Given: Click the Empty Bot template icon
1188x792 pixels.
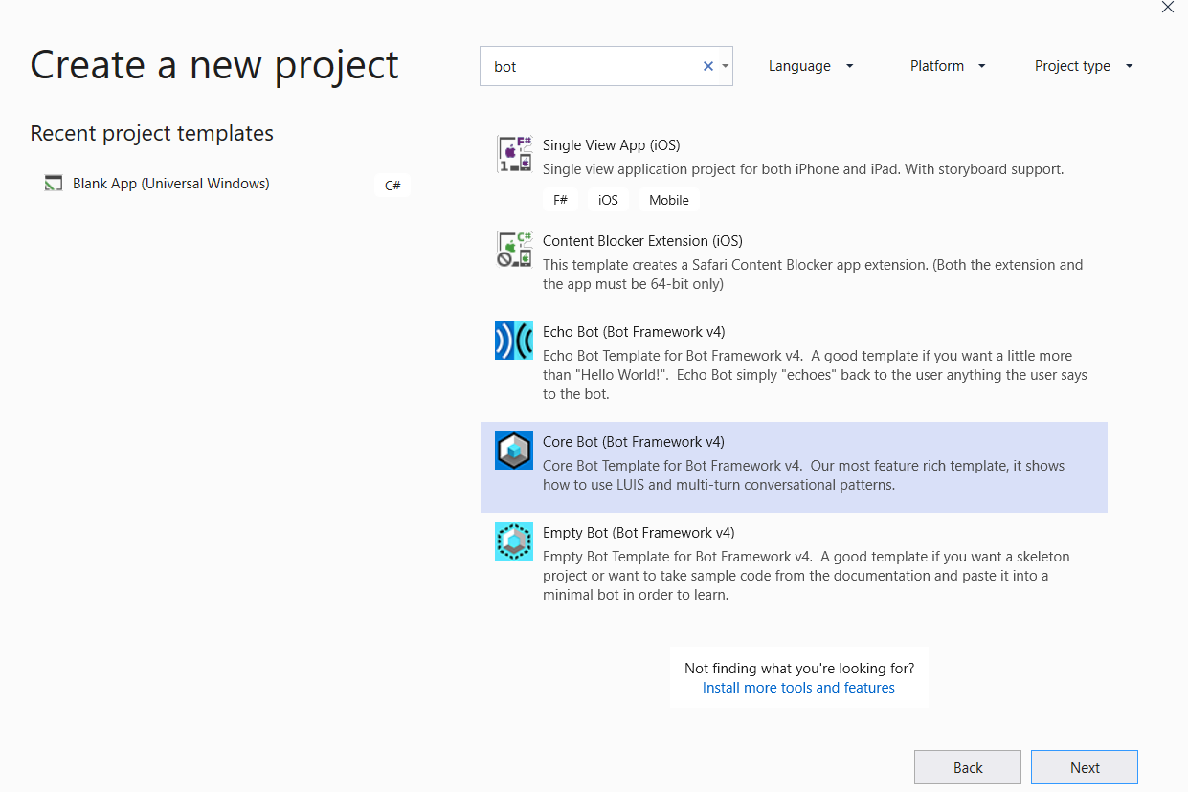Looking at the screenshot, I should pyautogui.click(x=514, y=541).
